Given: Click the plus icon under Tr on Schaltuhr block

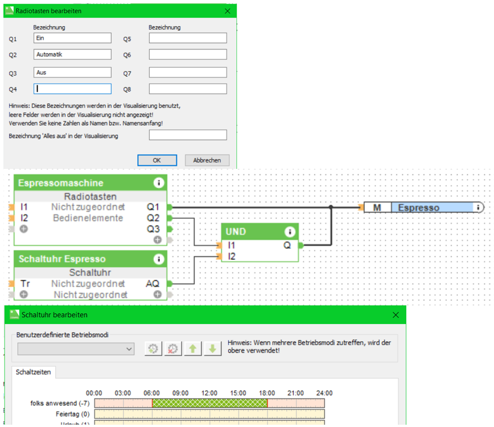Looking at the screenshot, I should (24, 295).
